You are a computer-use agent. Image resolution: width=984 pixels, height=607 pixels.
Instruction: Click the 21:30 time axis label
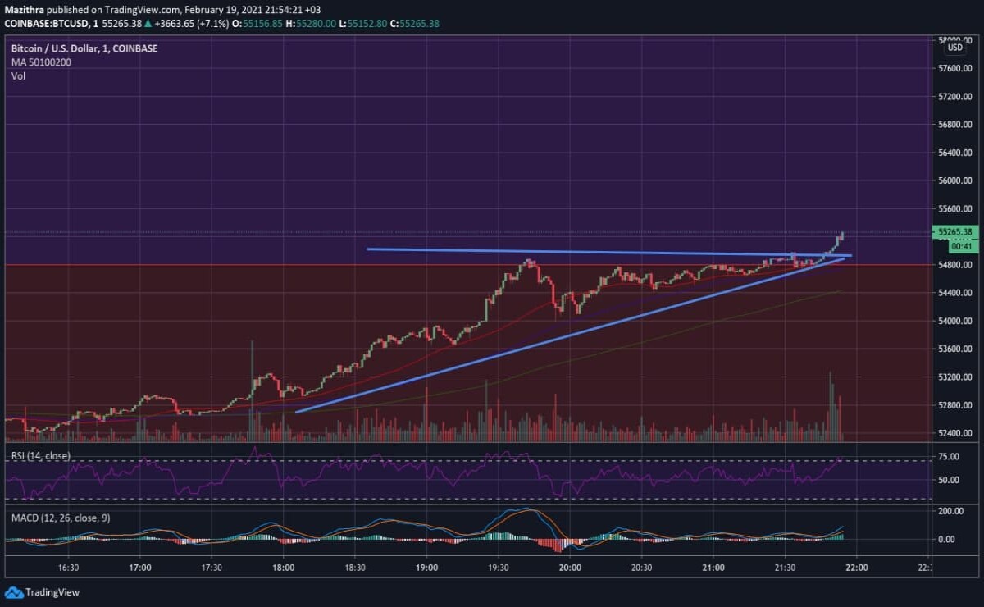pos(785,567)
